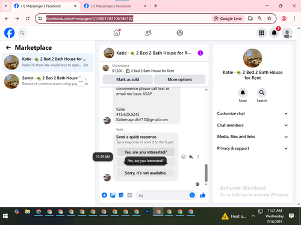This screenshot has height=225, width=301.
Task: Open the emoji picker in message box
Action: click(192, 195)
